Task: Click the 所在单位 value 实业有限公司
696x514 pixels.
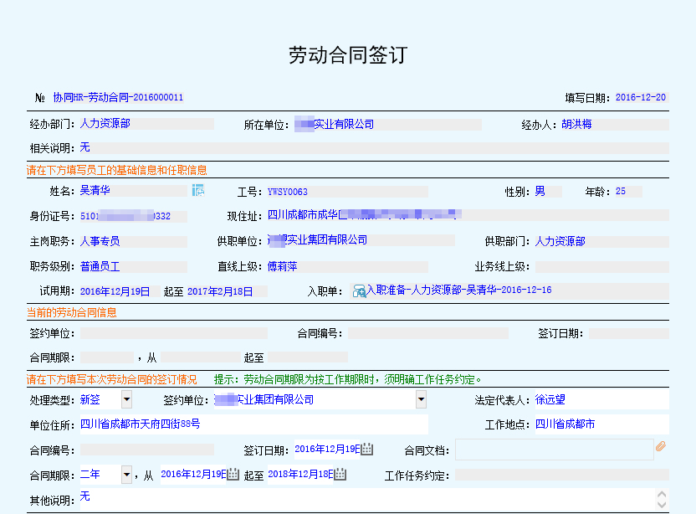Action: [344, 124]
